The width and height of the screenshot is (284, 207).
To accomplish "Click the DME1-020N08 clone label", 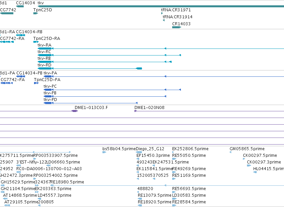I will pyautogui.click(x=150, y=108).
